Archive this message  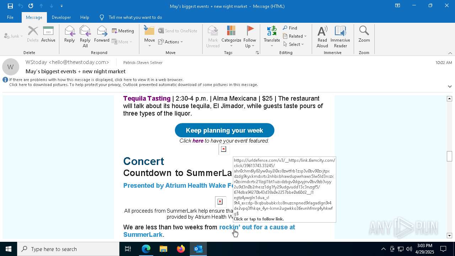coord(48,34)
